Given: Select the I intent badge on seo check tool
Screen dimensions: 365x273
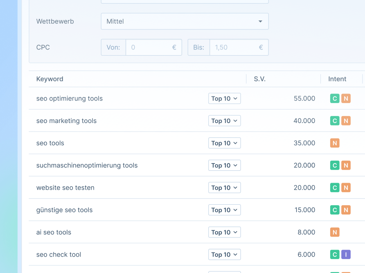Looking at the screenshot, I should click(346, 254).
